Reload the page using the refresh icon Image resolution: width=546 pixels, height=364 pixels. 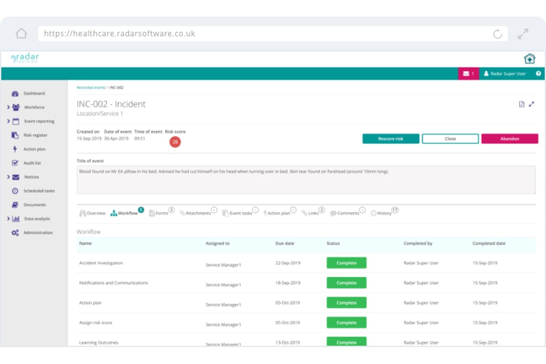497,34
